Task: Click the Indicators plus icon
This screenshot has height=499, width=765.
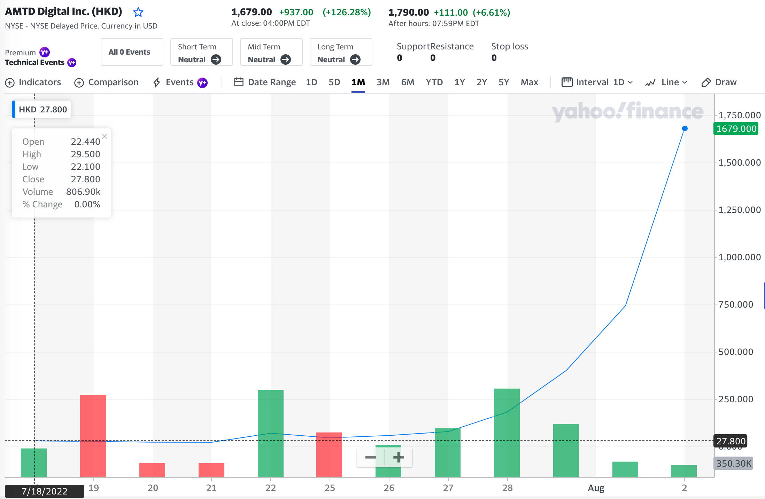Action: coord(10,83)
